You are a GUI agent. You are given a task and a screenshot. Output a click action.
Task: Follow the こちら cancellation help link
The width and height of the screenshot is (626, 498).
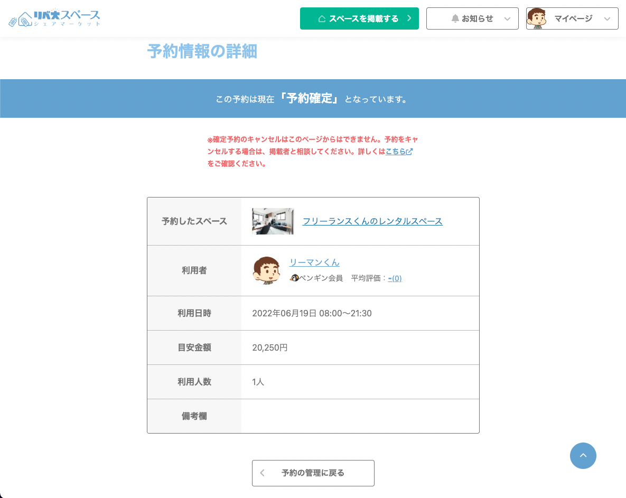395,152
